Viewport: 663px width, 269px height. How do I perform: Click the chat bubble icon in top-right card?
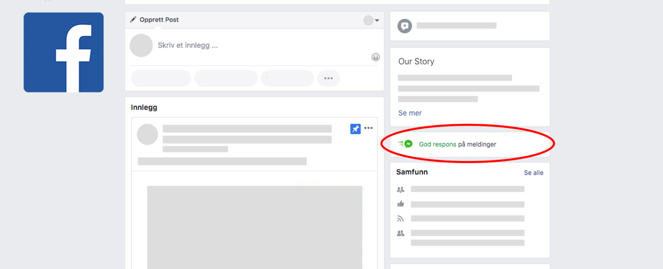tap(405, 26)
